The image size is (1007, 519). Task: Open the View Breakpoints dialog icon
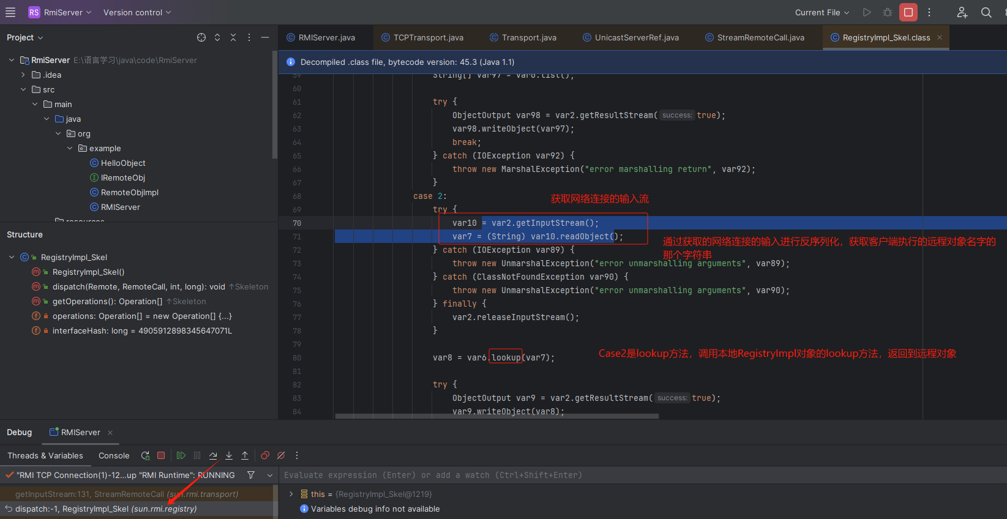tap(265, 455)
